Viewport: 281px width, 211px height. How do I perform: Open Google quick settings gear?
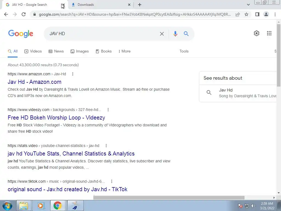tap(257, 33)
